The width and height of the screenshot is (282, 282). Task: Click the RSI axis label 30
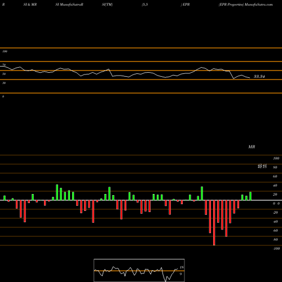click(4, 83)
